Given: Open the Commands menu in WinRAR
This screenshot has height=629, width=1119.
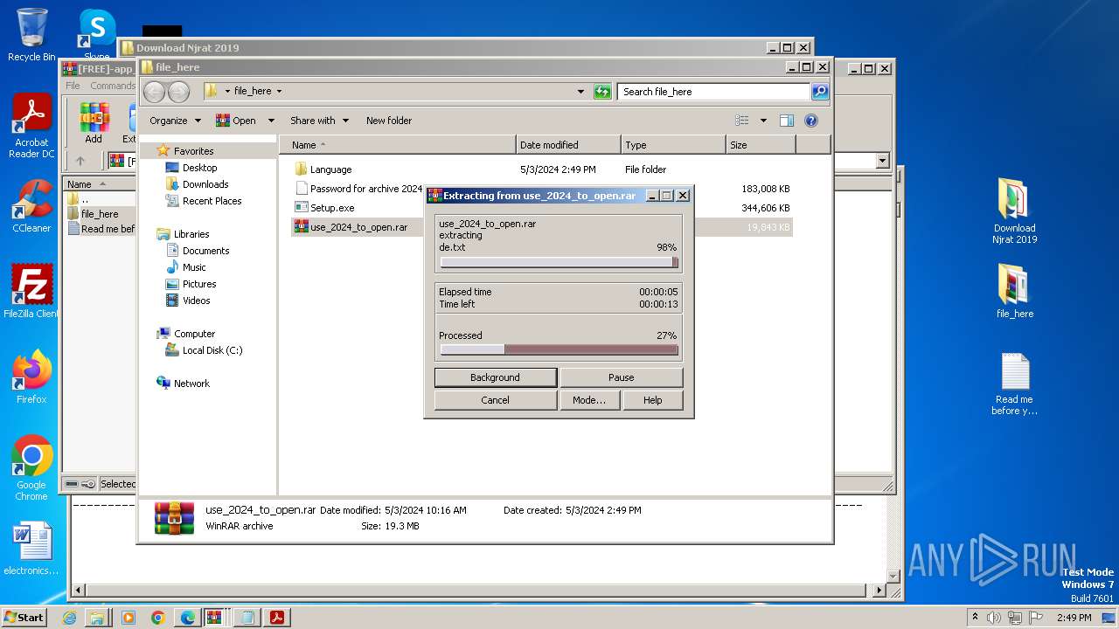Looking at the screenshot, I should pos(113,86).
